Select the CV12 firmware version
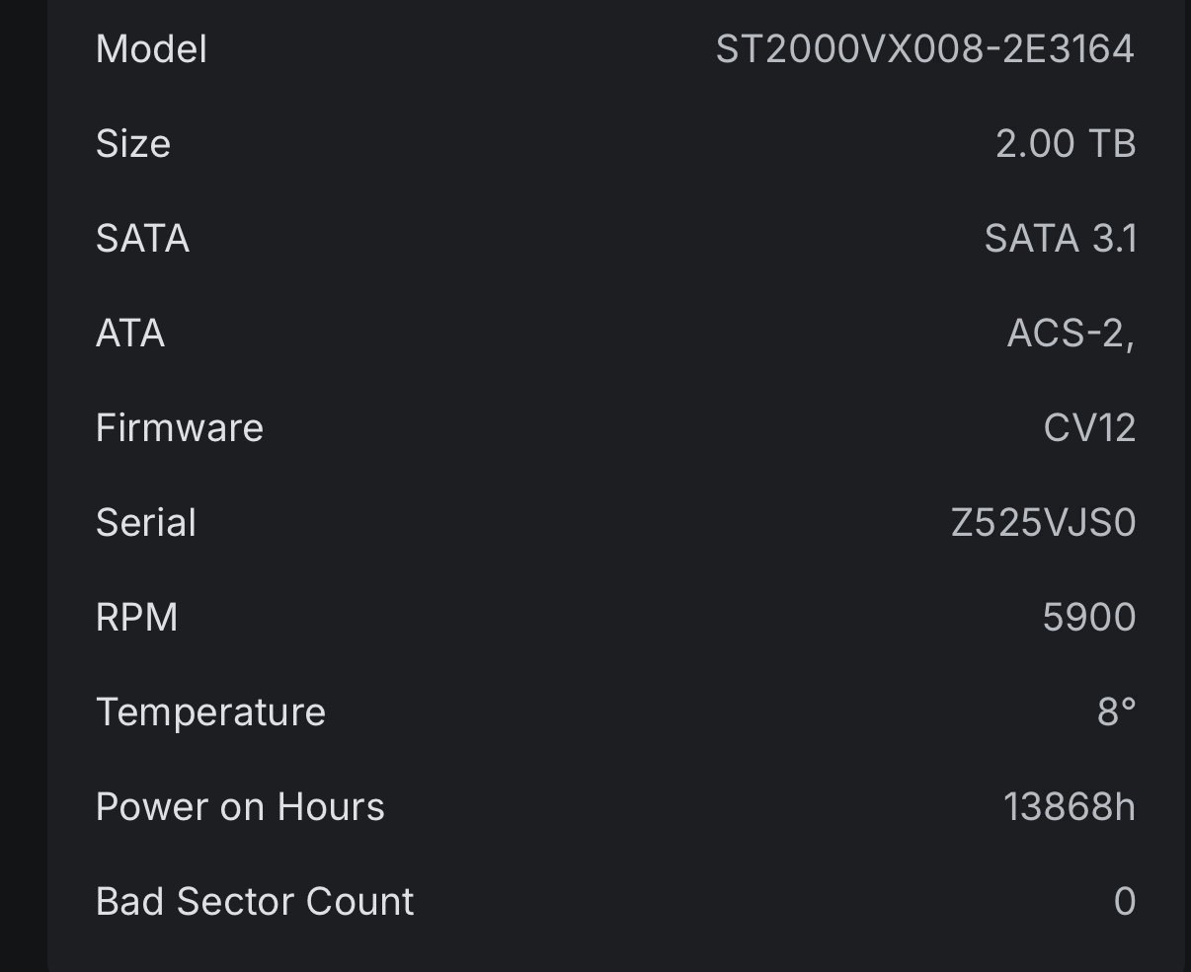The width and height of the screenshot is (1191, 972). pyautogui.click(x=1089, y=428)
